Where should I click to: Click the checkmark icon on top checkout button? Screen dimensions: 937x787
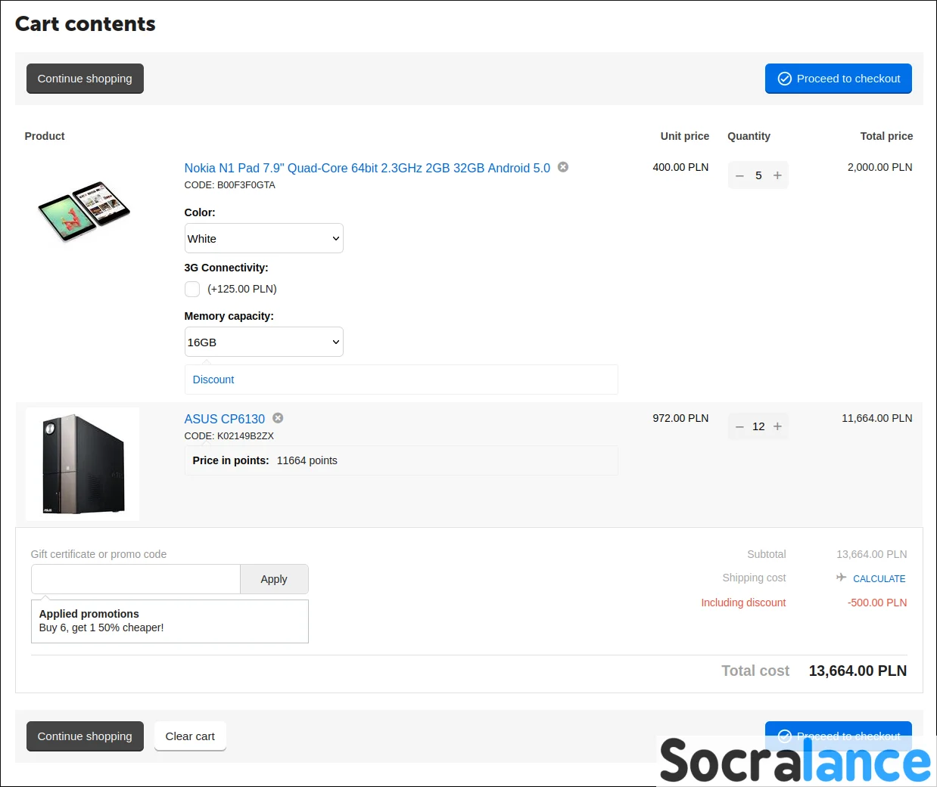(785, 79)
